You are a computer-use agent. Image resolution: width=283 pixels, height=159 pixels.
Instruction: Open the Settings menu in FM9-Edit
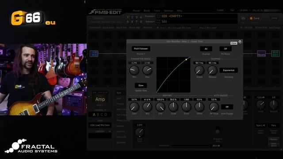pyautogui.click(x=168, y=11)
